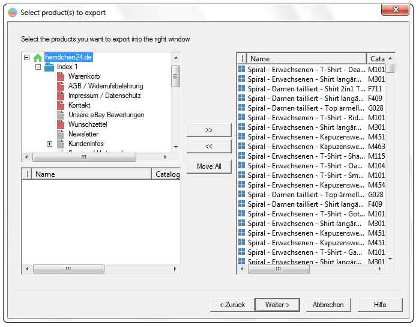The image size is (416, 327).
Task: Click the tree panel scroll-down arrow
Action: pos(176,147)
